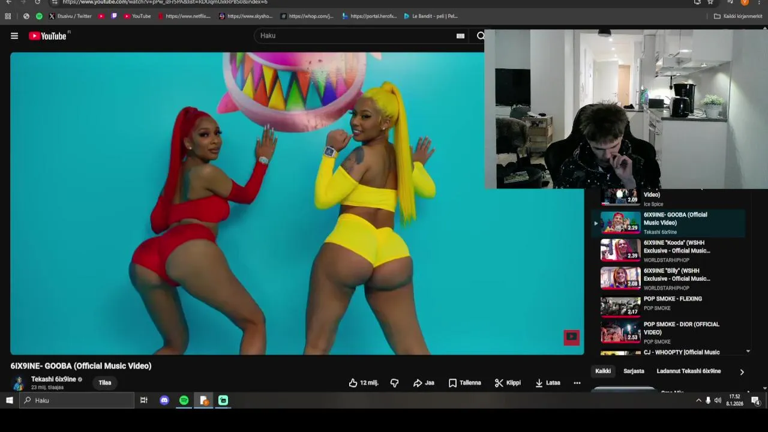The image size is (768, 432).
Task: Create a clip with Klippi
Action: (x=508, y=383)
